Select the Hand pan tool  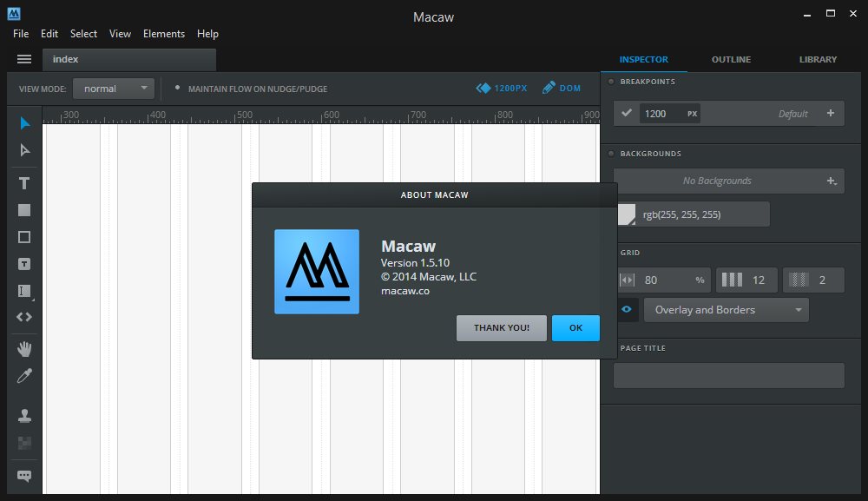click(24, 349)
